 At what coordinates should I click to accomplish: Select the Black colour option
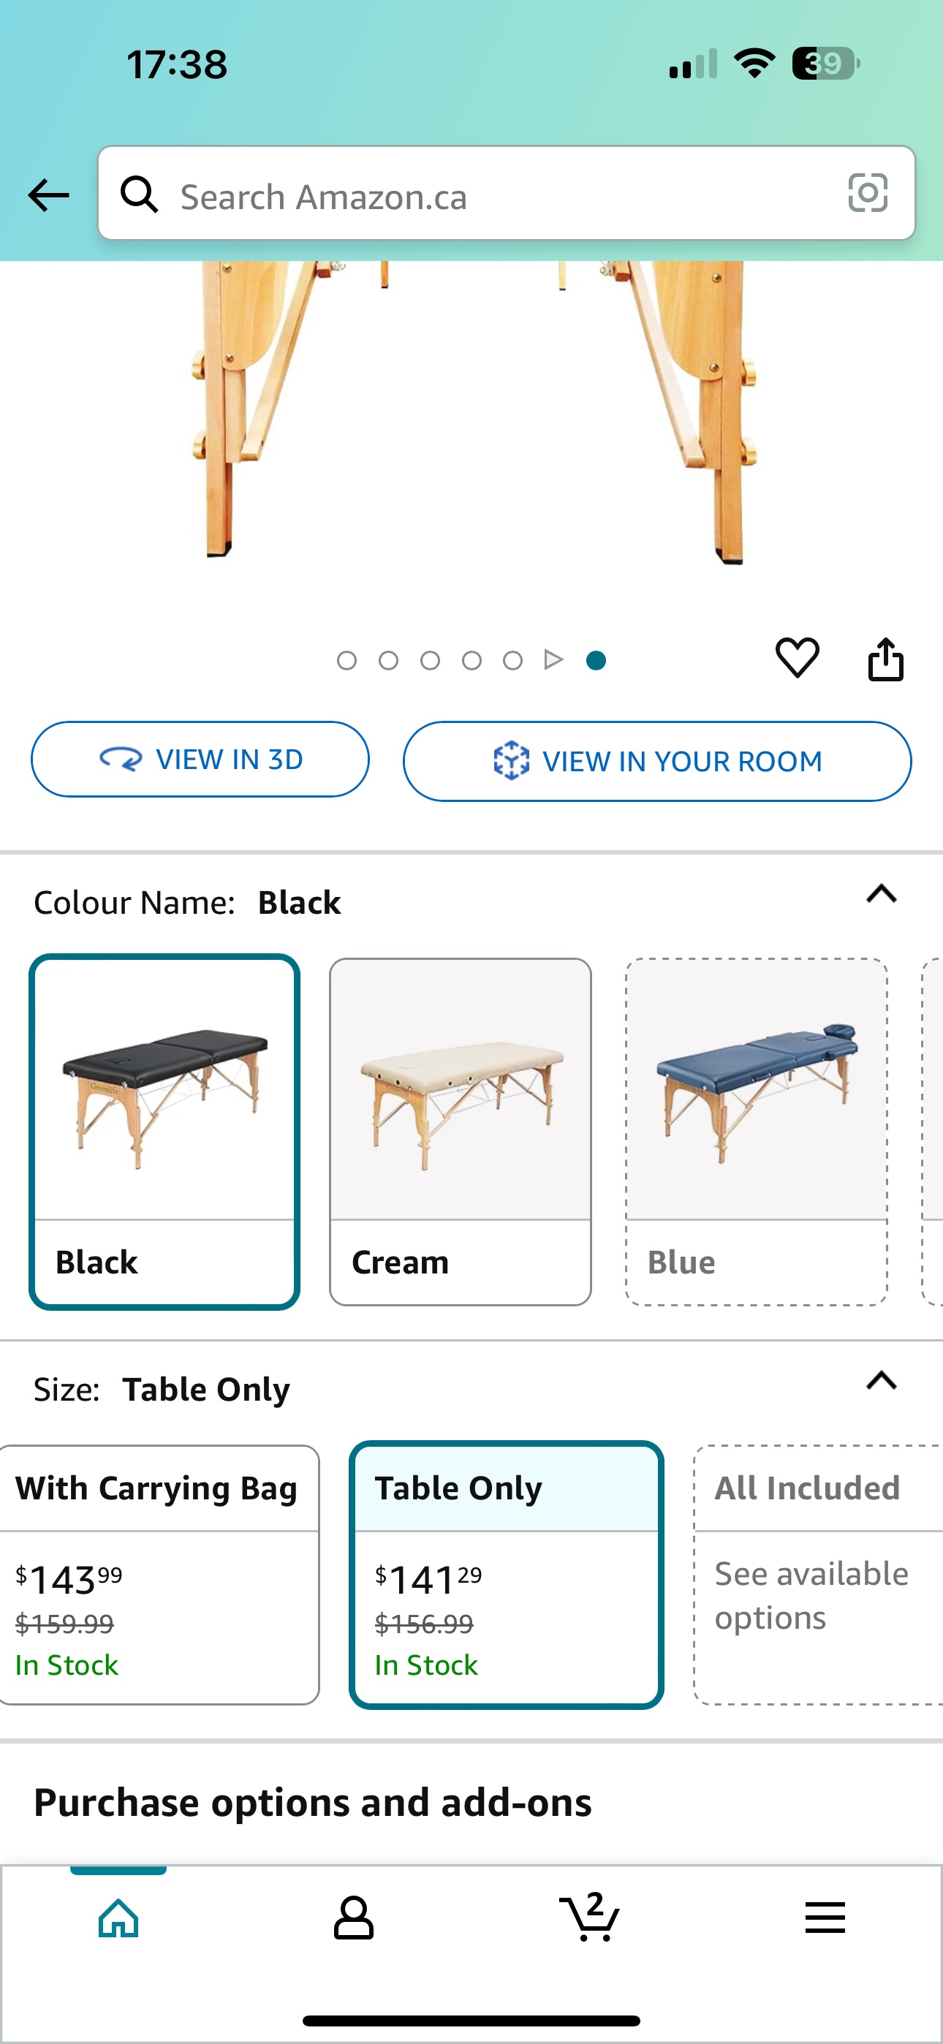coord(164,1131)
